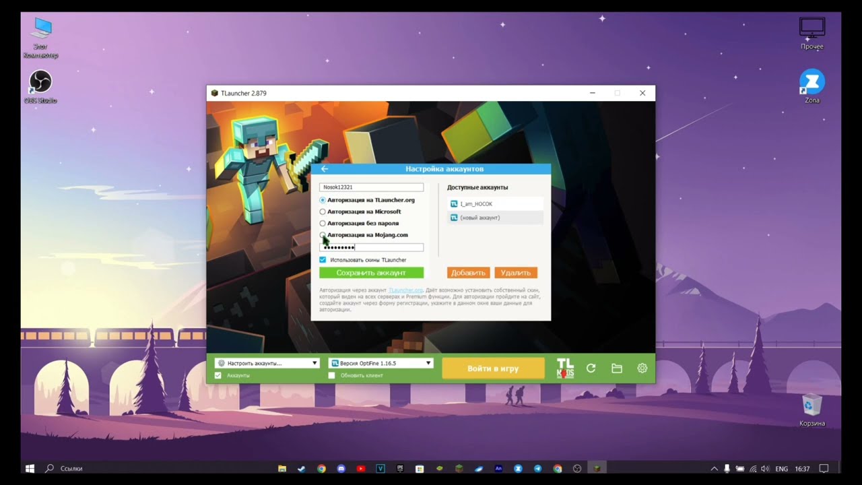Open OBS icon in the taskbar
This screenshot has height=485, width=862.
(x=577, y=469)
